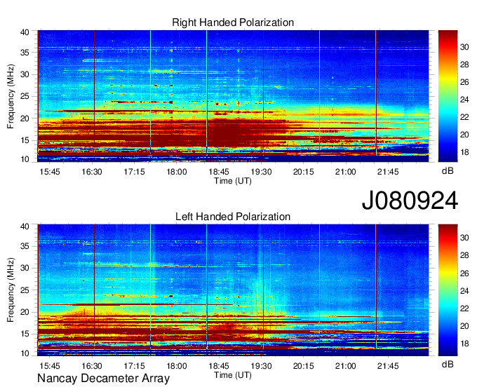Click the "J080924" observation label
Image resolution: width=477 pixels, height=387 pixels.
coord(410,201)
